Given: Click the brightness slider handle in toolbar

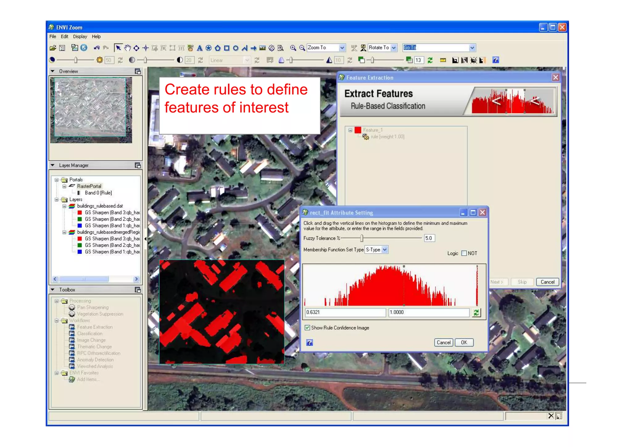Looking at the screenshot, I should click(76, 60).
